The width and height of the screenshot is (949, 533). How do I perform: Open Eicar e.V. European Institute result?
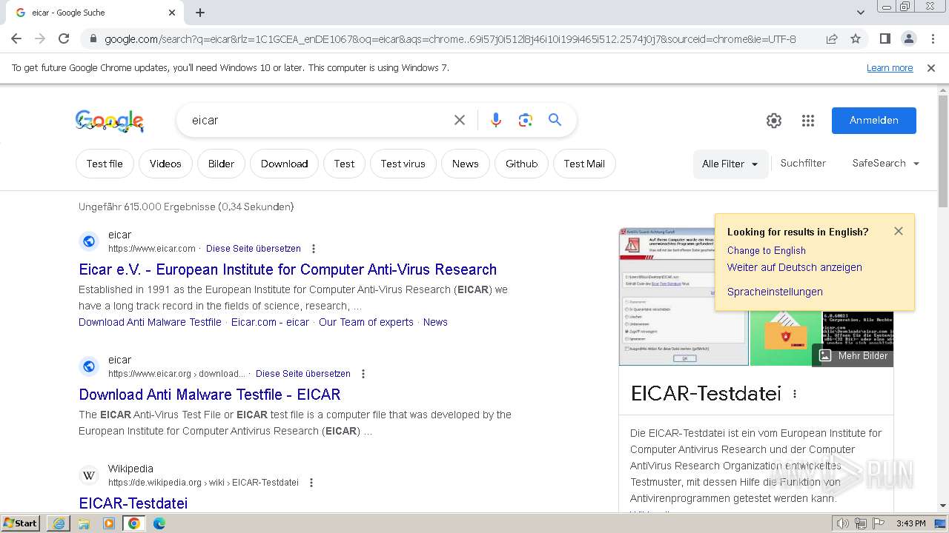(288, 269)
